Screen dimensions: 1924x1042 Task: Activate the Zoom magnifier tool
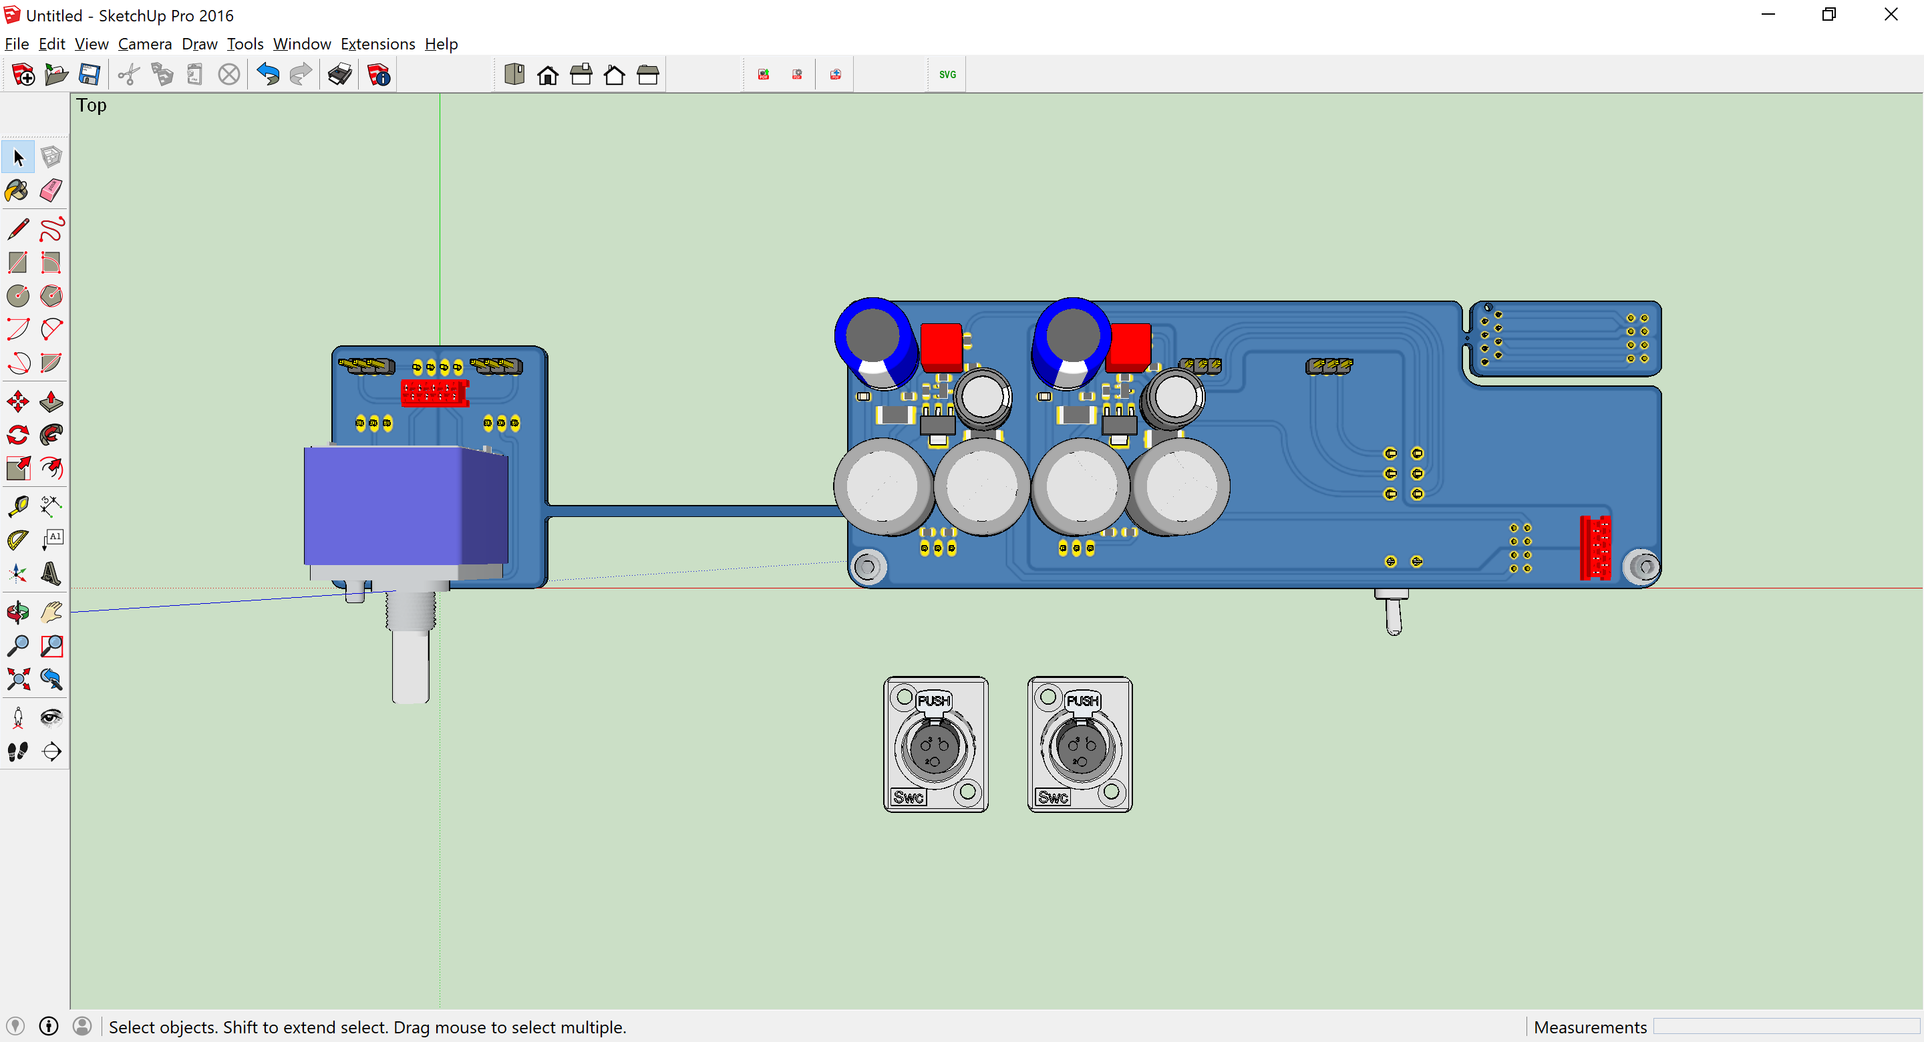pyautogui.click(x=18, y=645)
